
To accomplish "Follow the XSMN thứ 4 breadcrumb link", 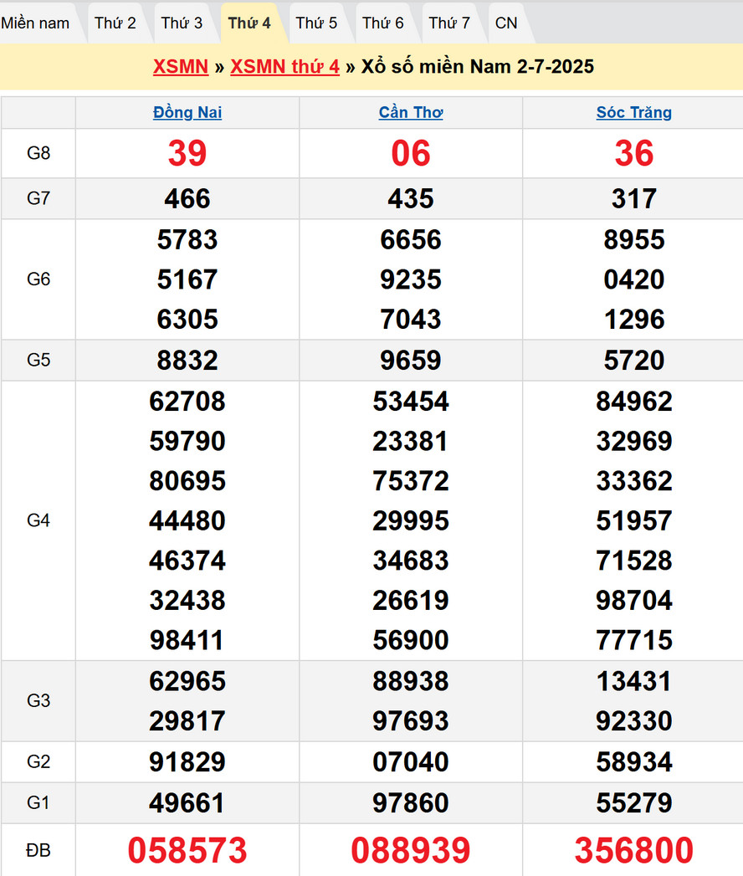I will point(284,67).
